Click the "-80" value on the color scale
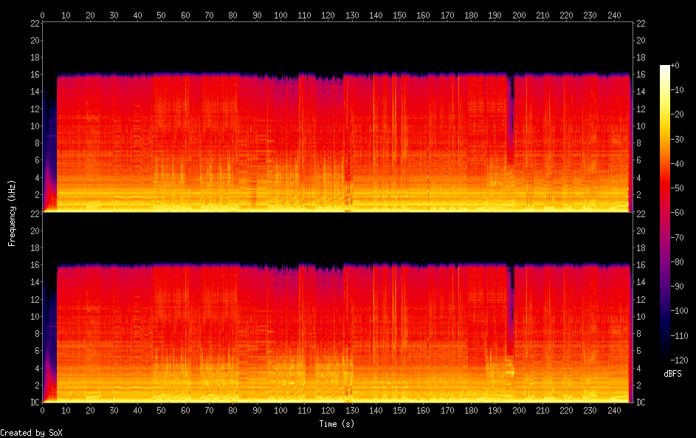Screen dimensions: 696x438 [678, 261]
